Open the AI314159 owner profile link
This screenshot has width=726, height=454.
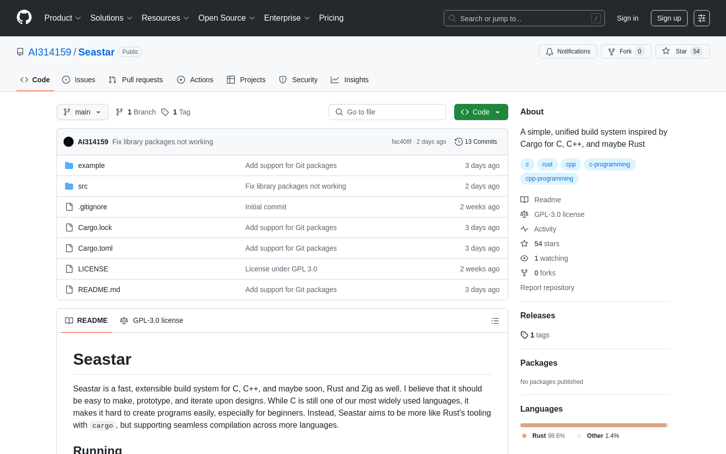point(50,52)
